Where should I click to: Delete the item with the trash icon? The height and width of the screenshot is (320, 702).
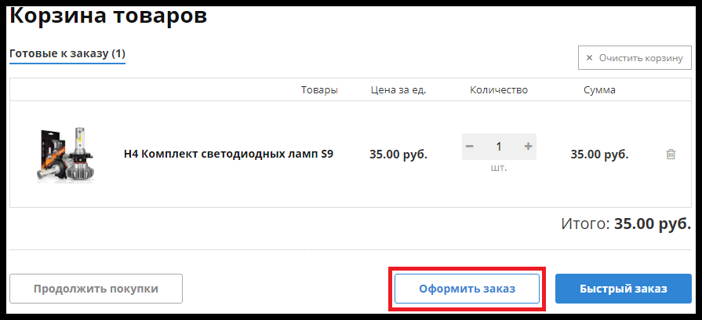[x=671, y=155]
